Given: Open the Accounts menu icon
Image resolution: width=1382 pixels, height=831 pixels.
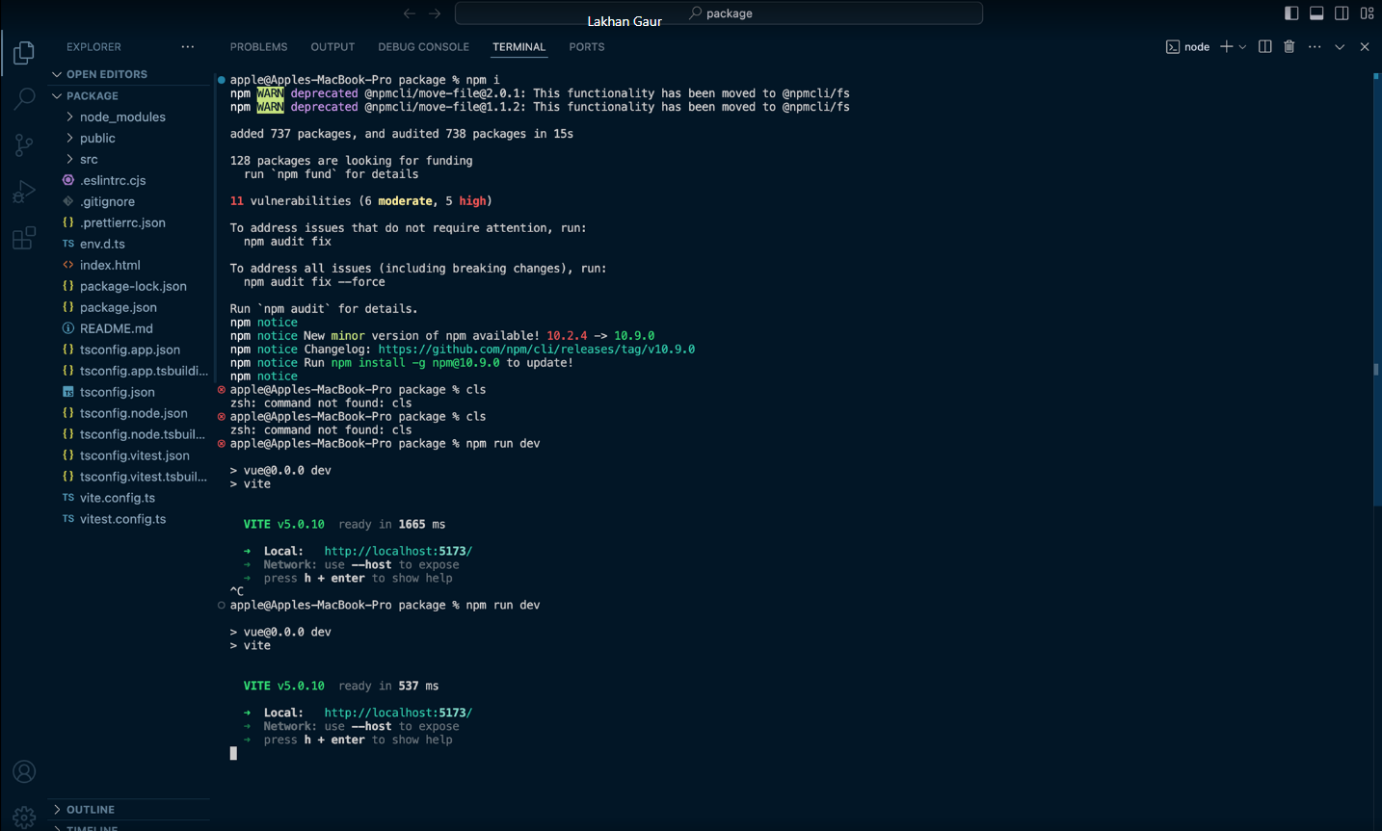Looking at the screenshot, I should 24,771.
